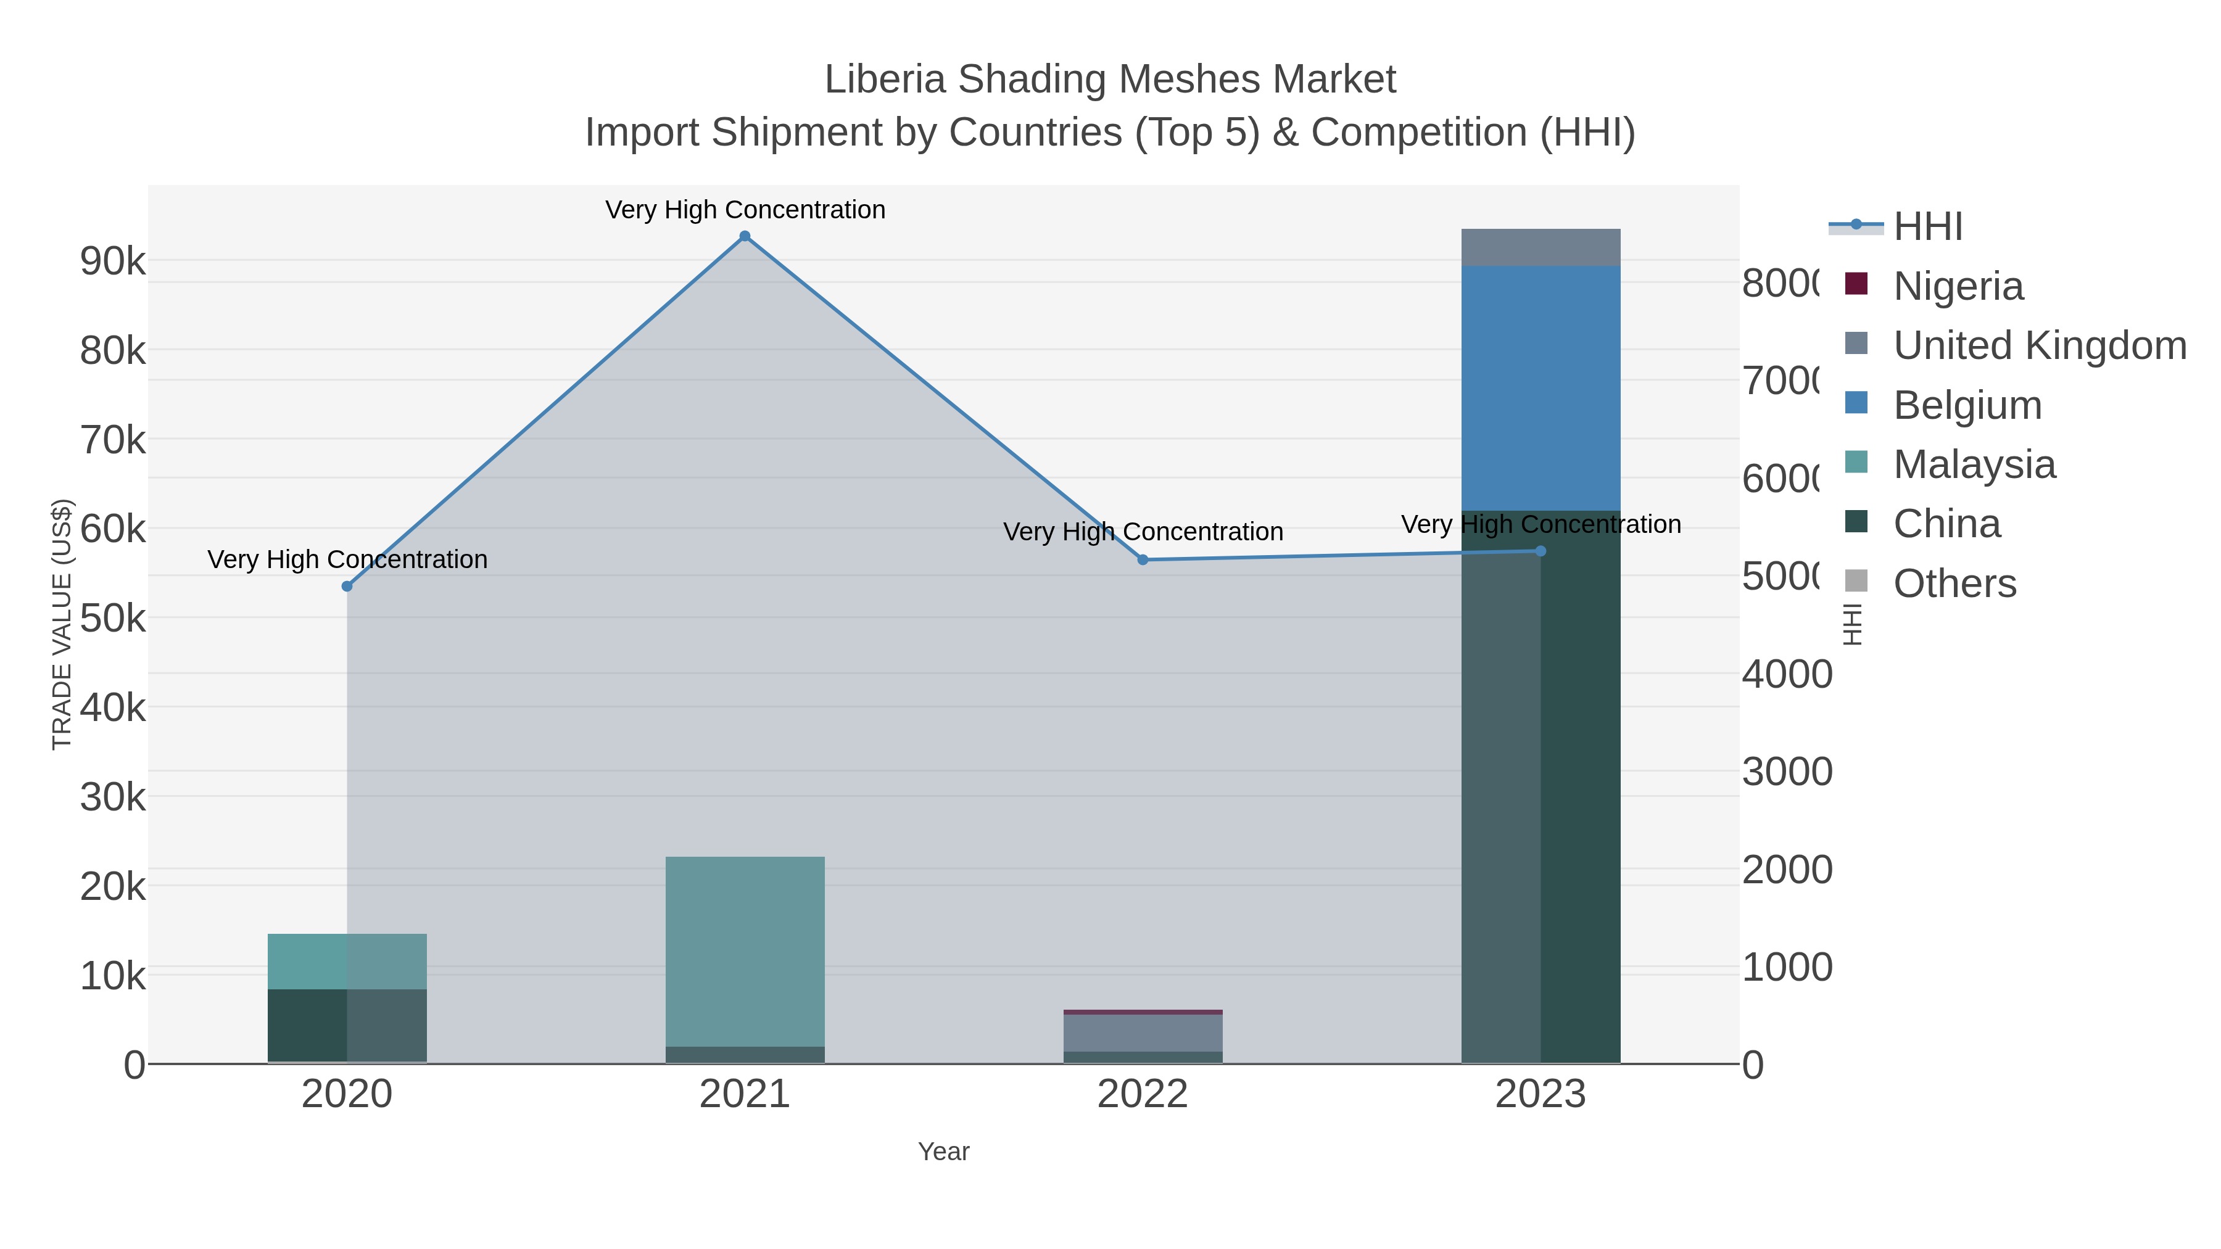Click the Malaysia bar segment in 2020
The width and height of the screenshot is (2221, 1249).
pos(347,961)
